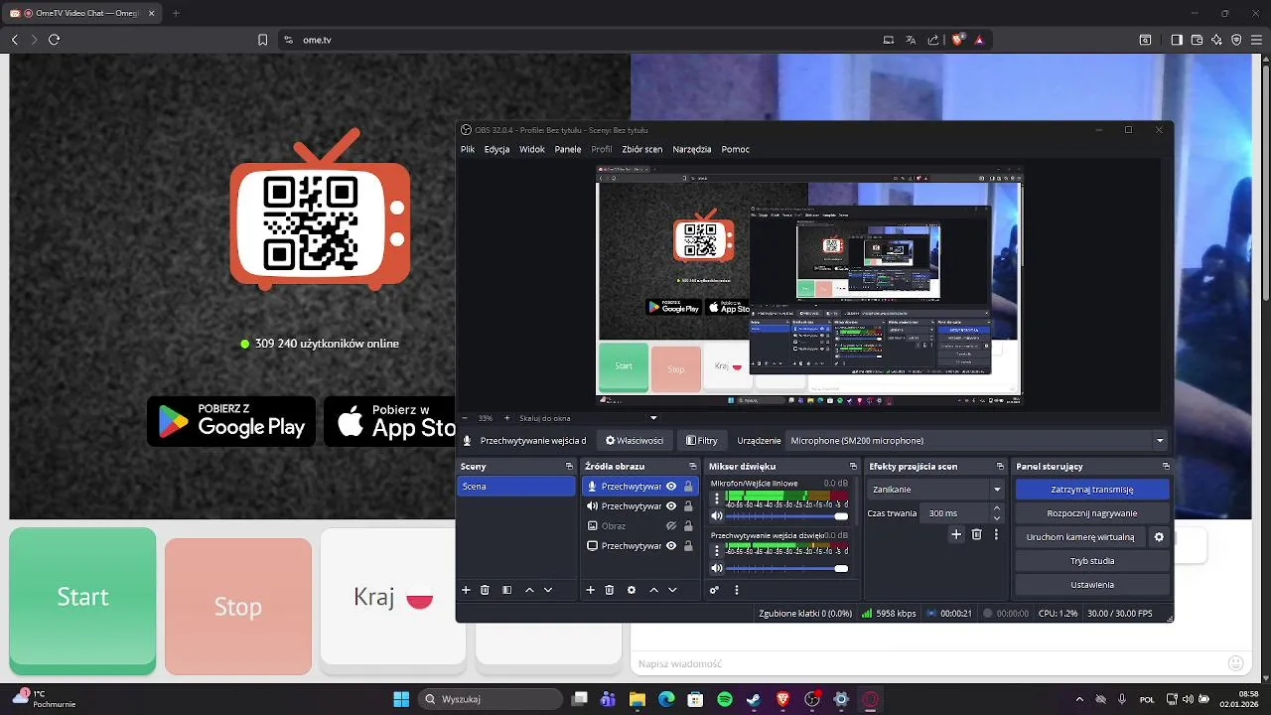Delete transition using trash icon in Efekty przejścia

point(977,534)
